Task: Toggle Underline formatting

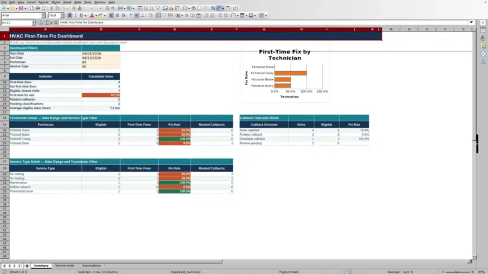Action: 81,15
